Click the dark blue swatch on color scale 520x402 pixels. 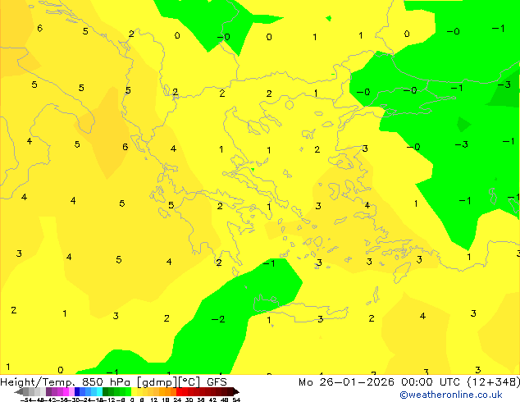77,391
